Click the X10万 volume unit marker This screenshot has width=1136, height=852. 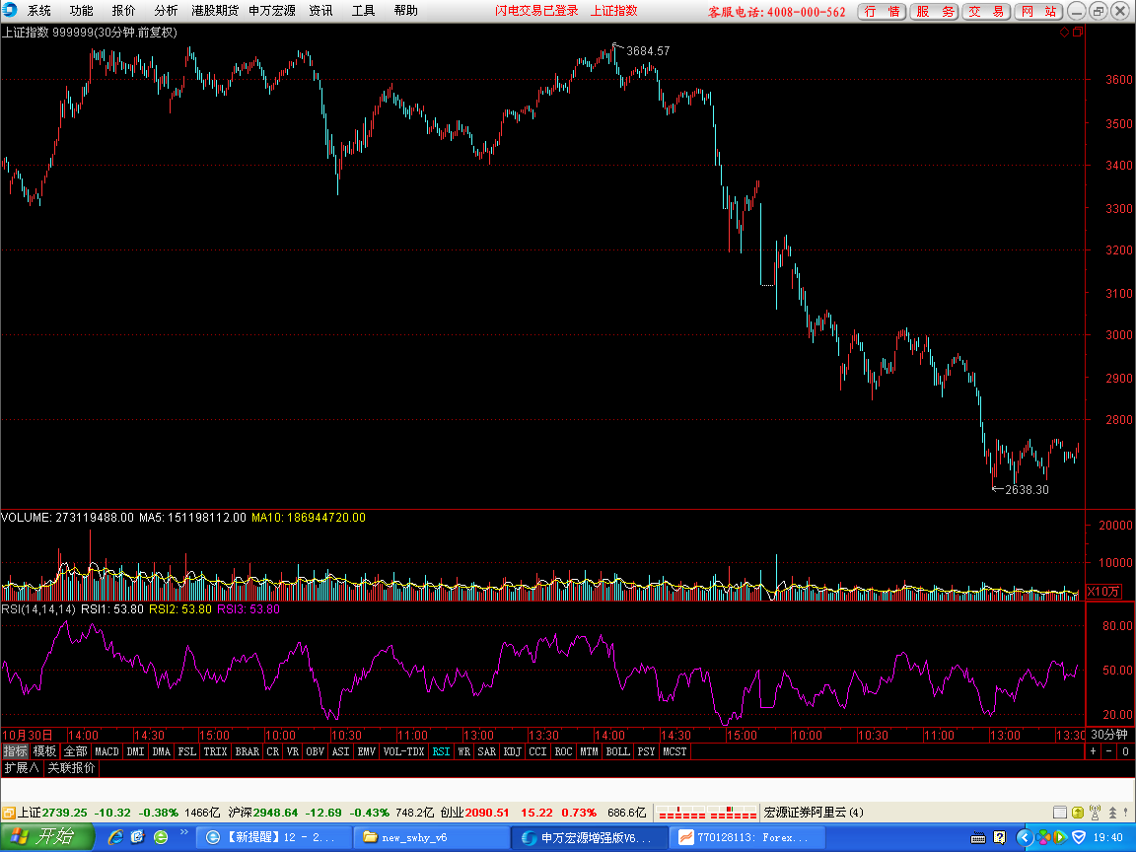point(1103,592)
